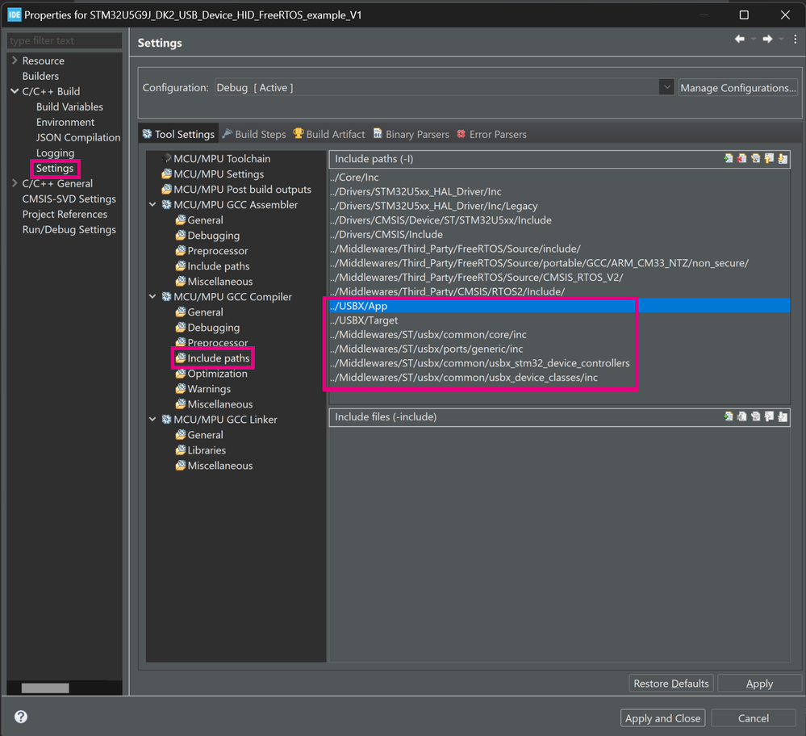Viewport: 806px width, 736px height.
Task: Open the help question mark icon
Action: point(21,717)
